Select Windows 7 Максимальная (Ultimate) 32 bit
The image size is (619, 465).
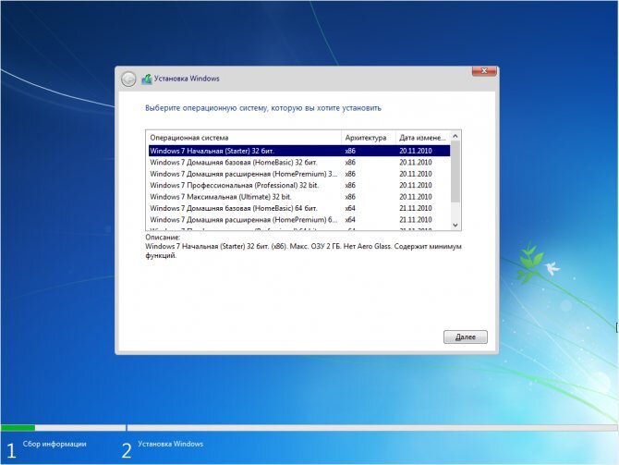point(299,197)
